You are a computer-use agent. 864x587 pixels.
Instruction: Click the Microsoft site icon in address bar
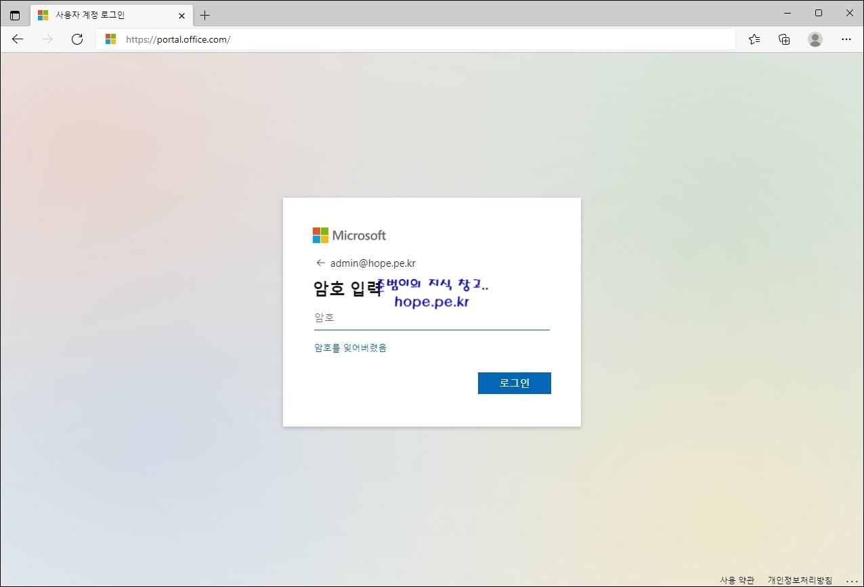[x=110, y=39]
